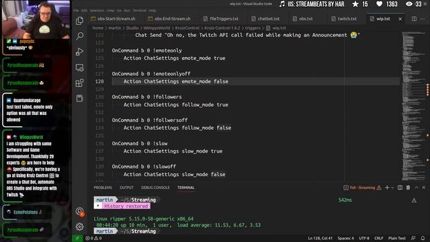Click 'Action ChatSettings follow_mode false' line
The image size is (430, 242).
(177, 128)
